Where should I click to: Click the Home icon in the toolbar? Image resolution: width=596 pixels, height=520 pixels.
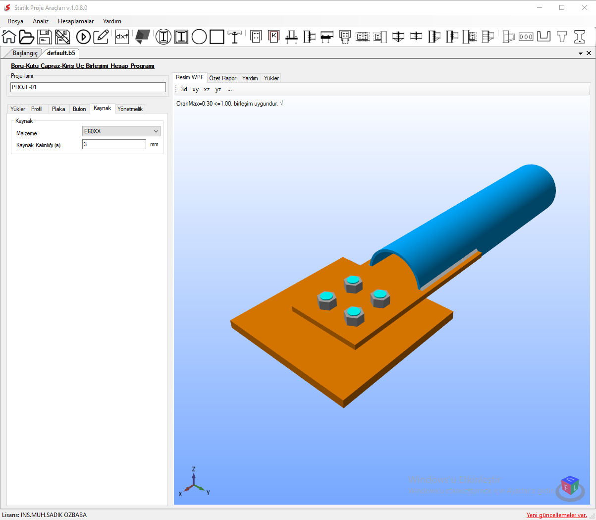(9, 37)
